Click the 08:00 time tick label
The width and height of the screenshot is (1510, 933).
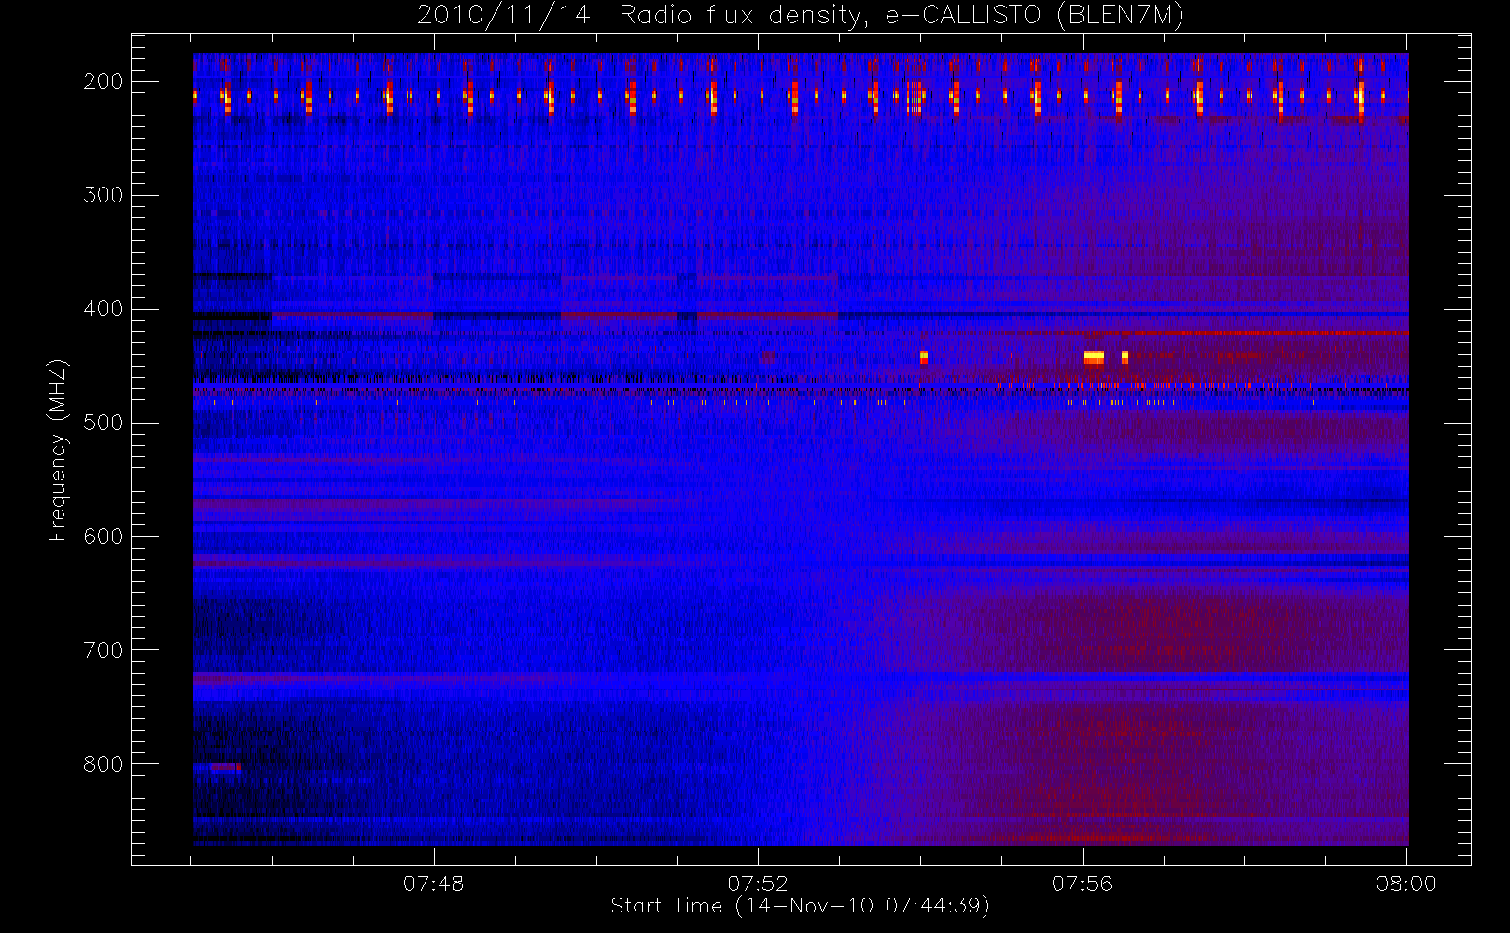tap(1406, 884)
